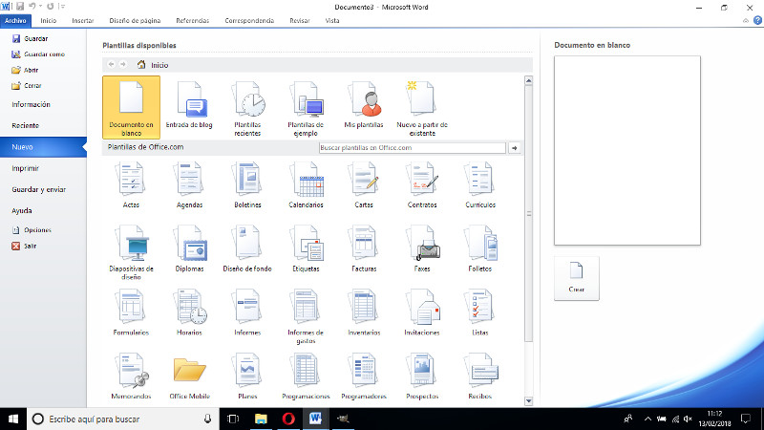Open Word Opciones

(32, 230)
